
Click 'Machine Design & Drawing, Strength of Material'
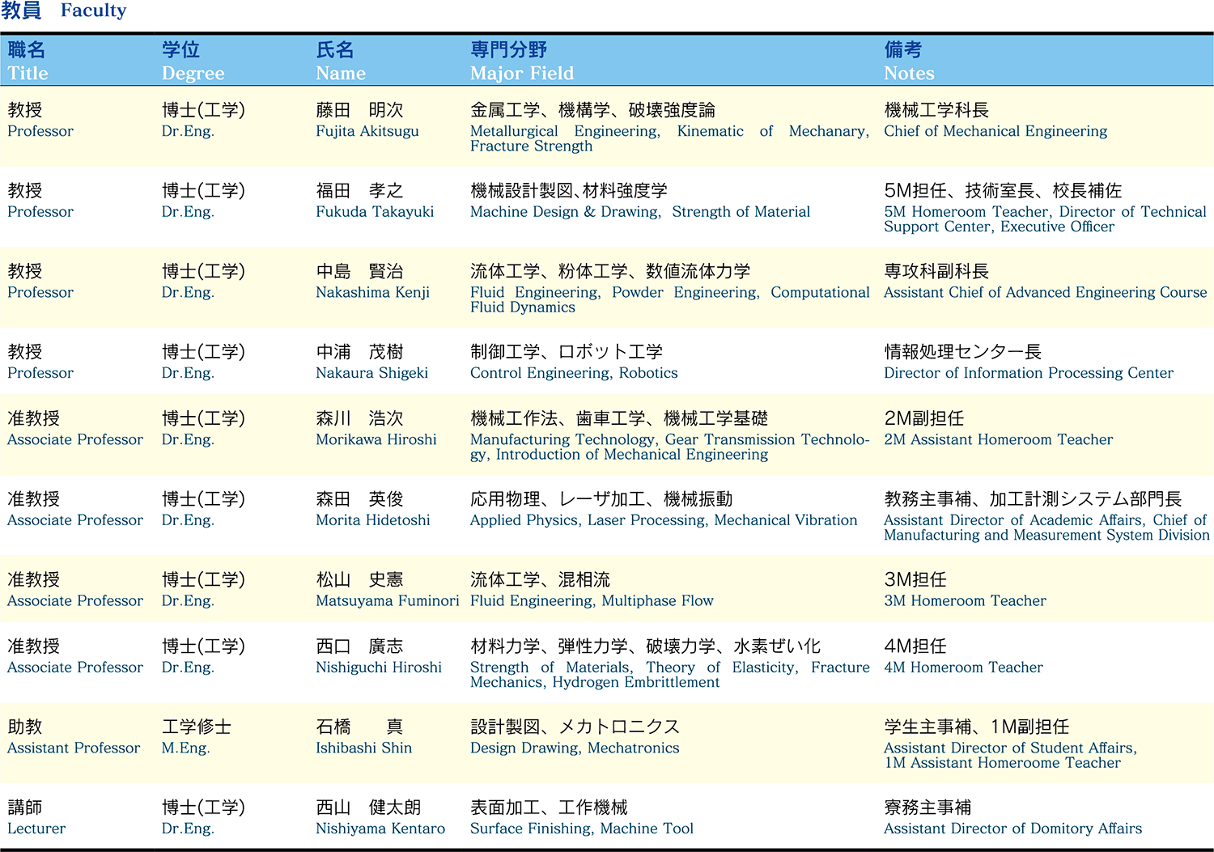(640, 212)
